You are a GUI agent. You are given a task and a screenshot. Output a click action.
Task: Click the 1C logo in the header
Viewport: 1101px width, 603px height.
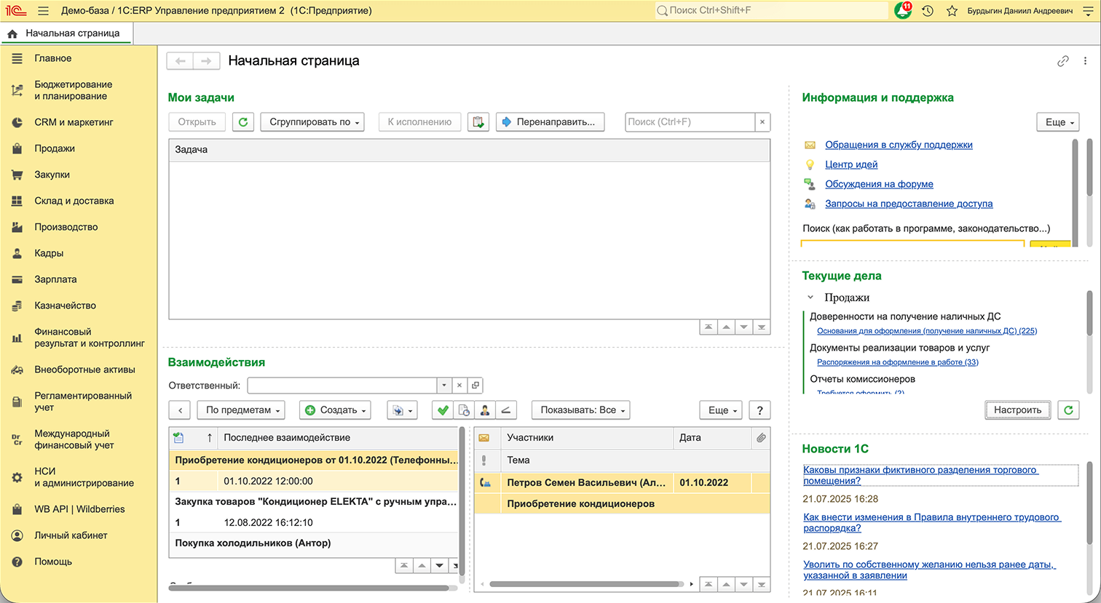pos(15,11)
